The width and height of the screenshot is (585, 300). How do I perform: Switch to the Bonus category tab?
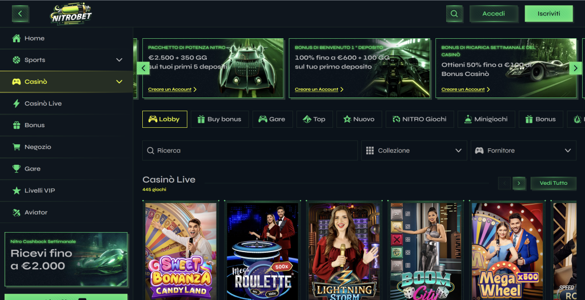click(540, 119)
